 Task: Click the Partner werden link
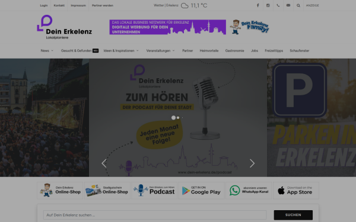coord(103,5)
